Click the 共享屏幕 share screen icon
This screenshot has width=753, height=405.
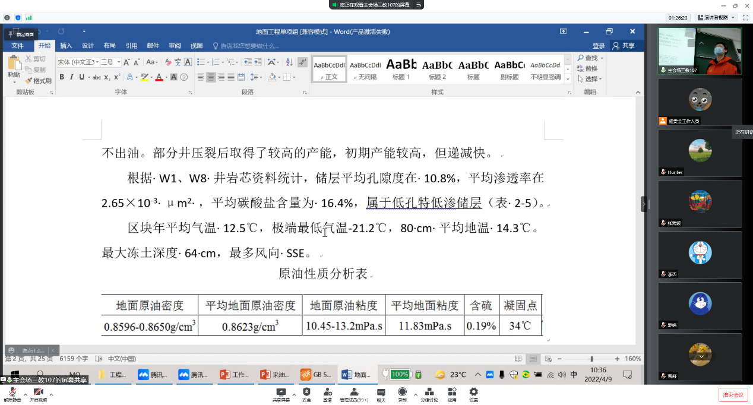point(281,392)
